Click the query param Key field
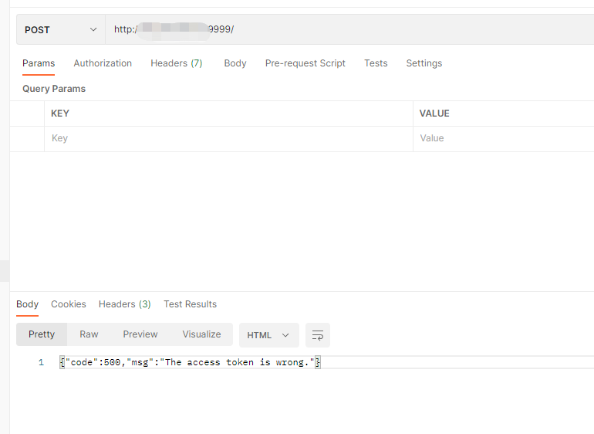Screen dimensions: 594x434 point(228,138)
